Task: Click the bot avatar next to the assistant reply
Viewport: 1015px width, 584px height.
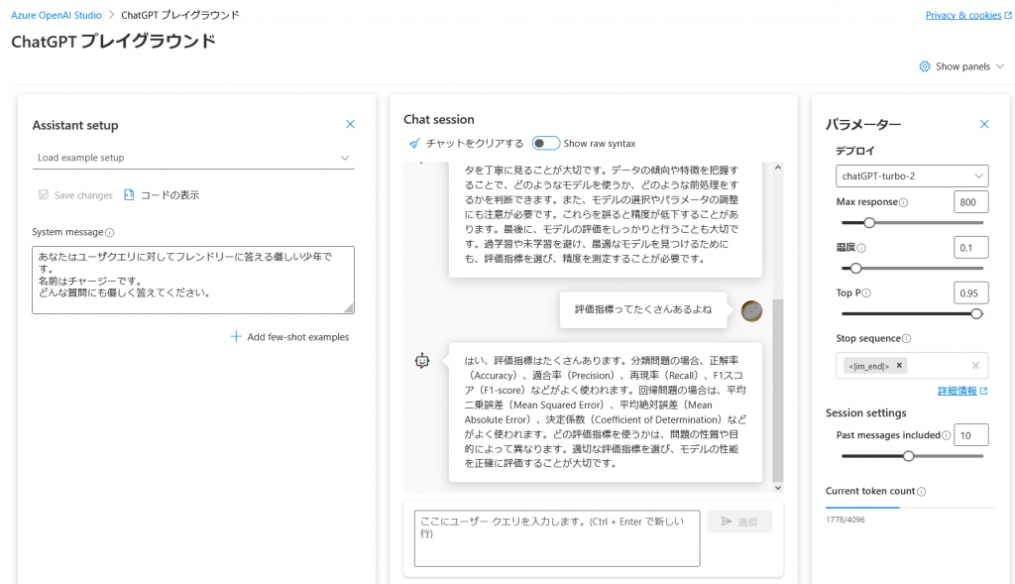Action: coord(422,360)
